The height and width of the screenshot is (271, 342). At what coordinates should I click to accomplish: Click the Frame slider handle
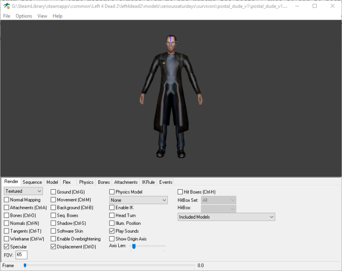coord(25,266)
